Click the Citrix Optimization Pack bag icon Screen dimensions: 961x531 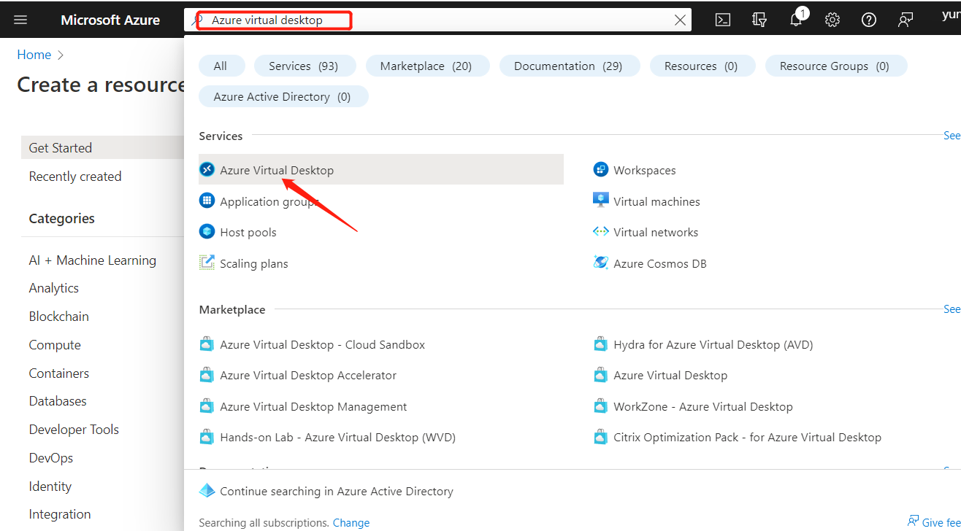[x=601, y=437]
